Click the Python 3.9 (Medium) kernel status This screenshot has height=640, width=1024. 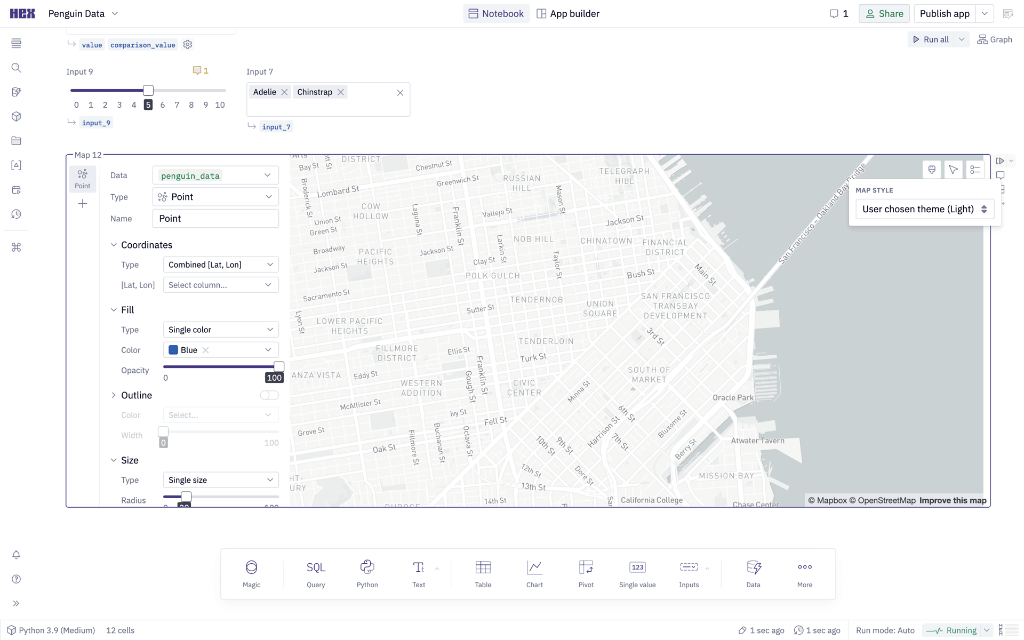pyautogui.click(x=51, y=630)
